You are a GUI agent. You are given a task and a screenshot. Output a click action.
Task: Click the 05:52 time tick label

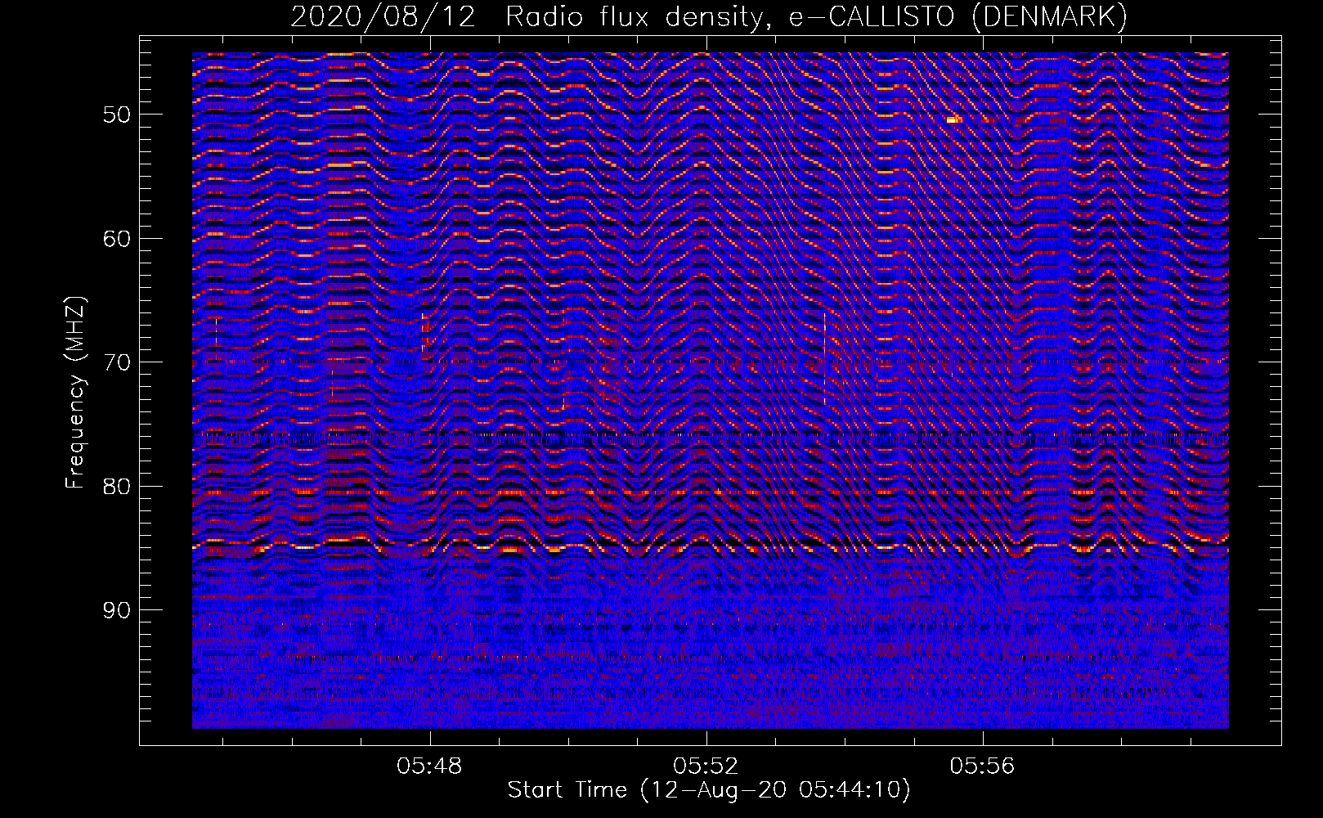tap(706, 766)
